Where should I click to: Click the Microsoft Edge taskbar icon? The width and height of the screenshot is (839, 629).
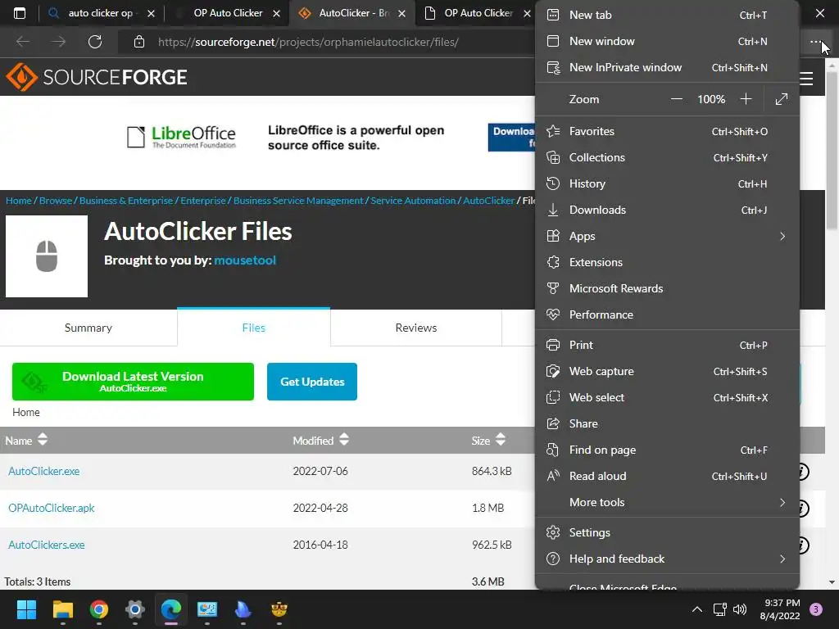(171, 609)
